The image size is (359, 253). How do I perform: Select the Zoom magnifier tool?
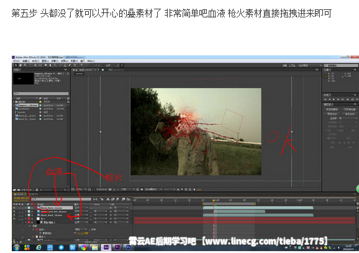(x=25, y=65)
